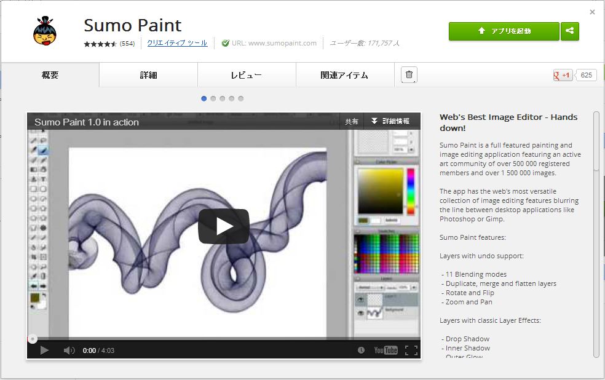Click the Google +1 button
The width and height of the screenshot is (605, 380).
click(x=563, y=75)
